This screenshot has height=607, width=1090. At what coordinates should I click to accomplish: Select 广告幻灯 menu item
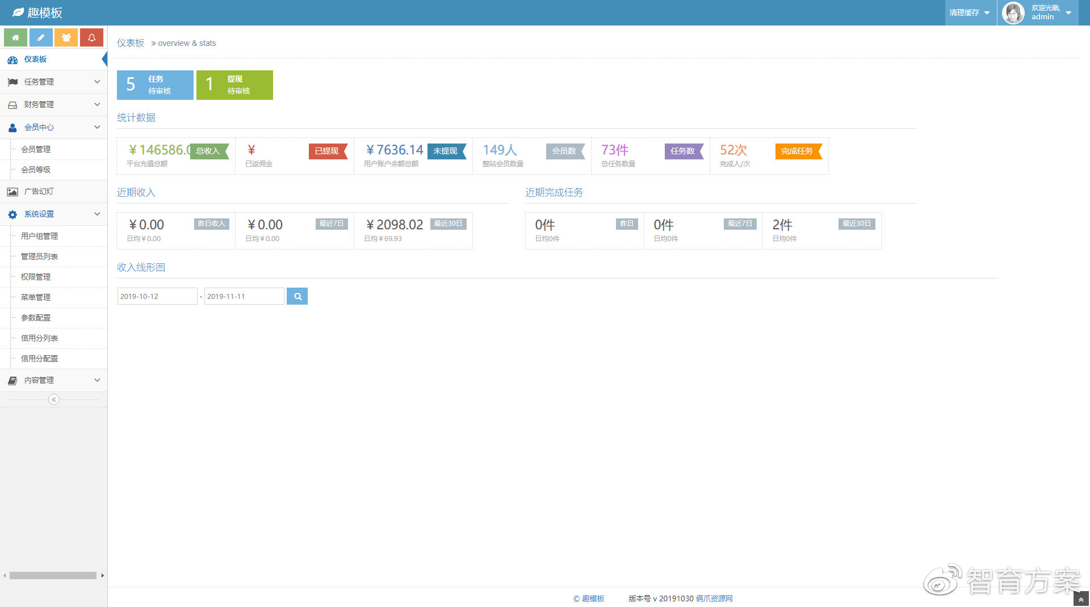pos(39,192)
